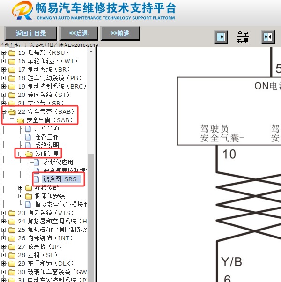Go forward with the >>前进 button
281x282 pixels.
click(120, 34)
